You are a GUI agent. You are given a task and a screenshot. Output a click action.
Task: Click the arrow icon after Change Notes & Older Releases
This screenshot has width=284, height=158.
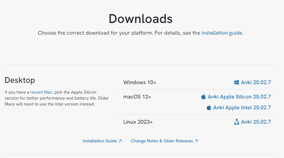point(196,141)
